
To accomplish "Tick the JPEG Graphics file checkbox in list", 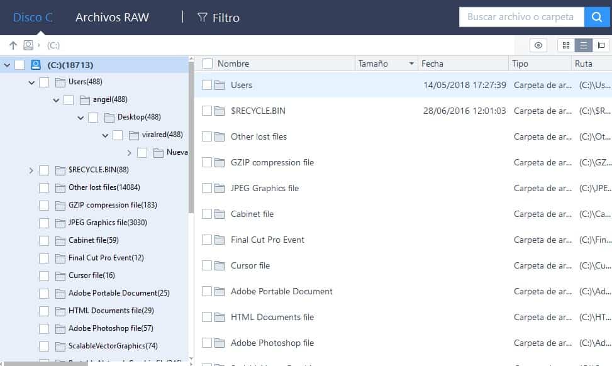I will [207, 188].
